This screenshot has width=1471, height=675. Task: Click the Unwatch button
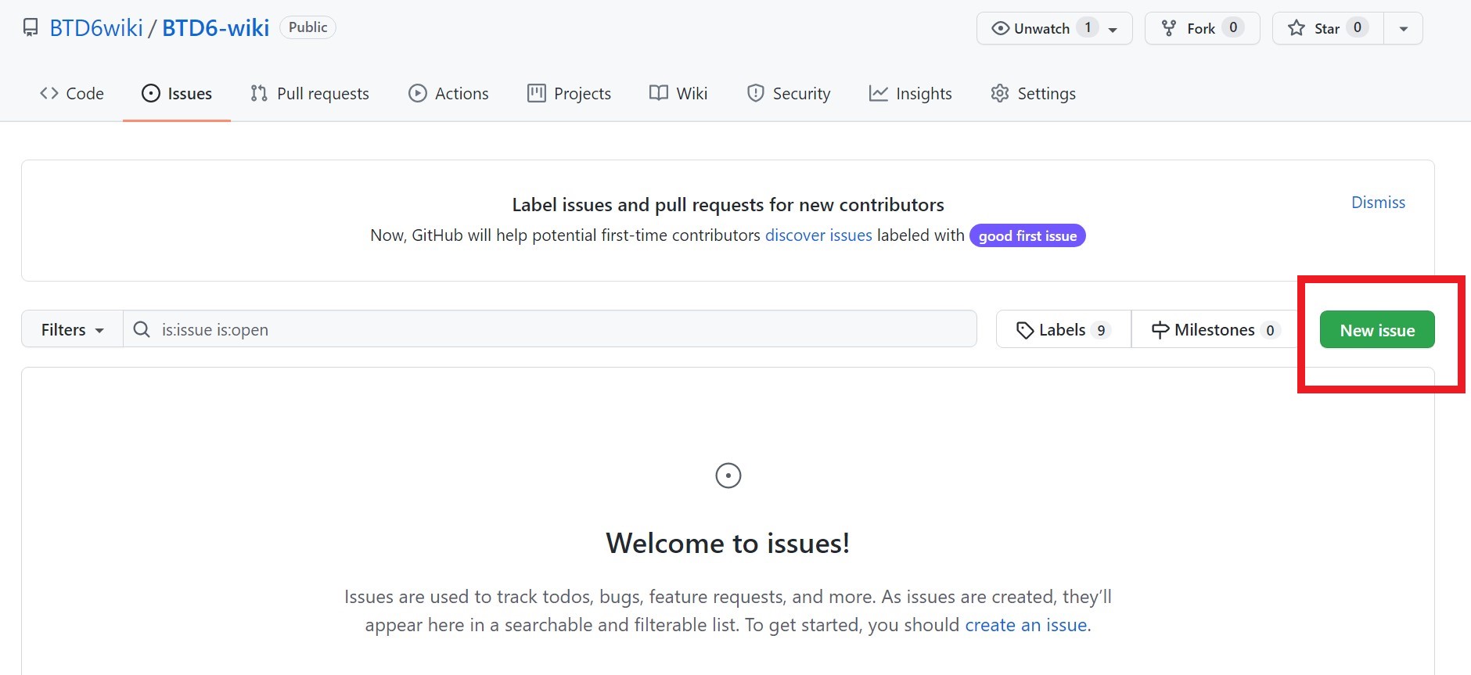pyautogui.click(x=1054, y=28)
